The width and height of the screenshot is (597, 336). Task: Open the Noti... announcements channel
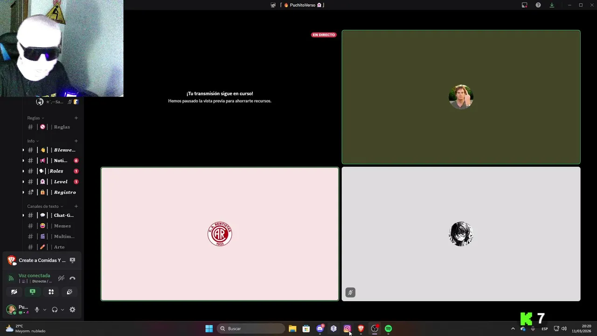[52, 161]
